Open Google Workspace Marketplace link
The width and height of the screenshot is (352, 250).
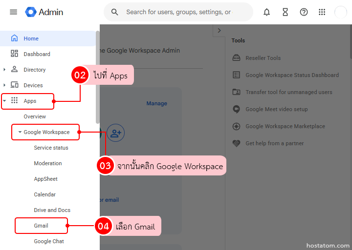coord(285,126)
